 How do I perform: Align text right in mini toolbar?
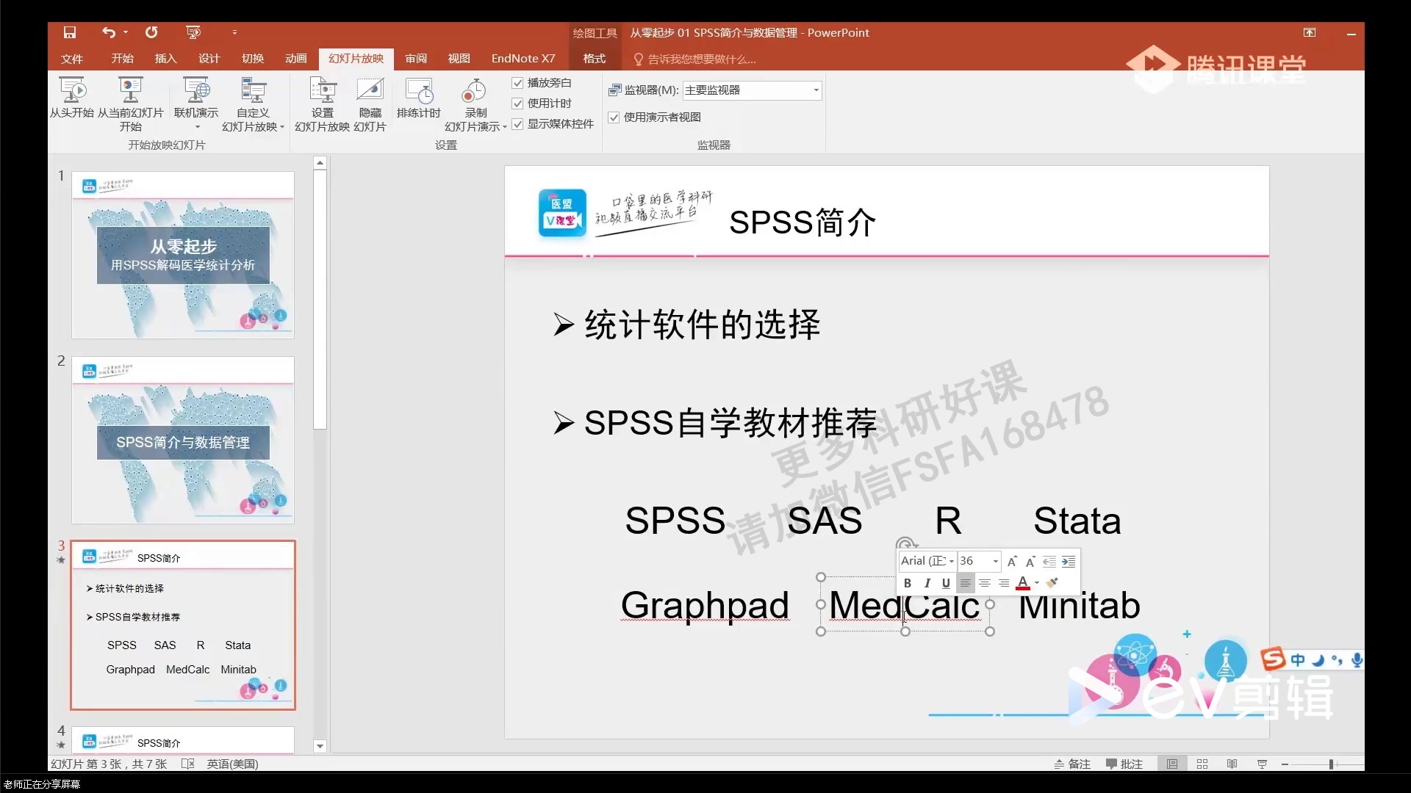pos(1004,583)
